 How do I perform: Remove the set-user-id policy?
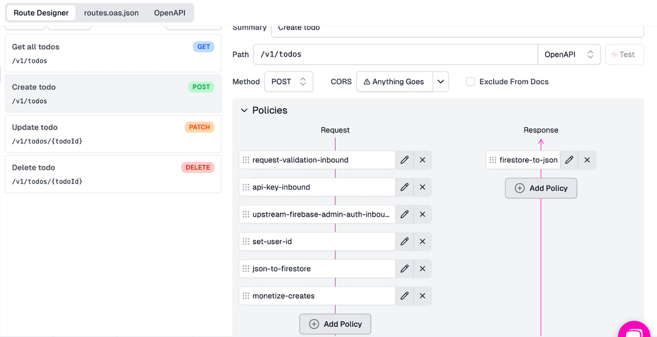(422, 241)
